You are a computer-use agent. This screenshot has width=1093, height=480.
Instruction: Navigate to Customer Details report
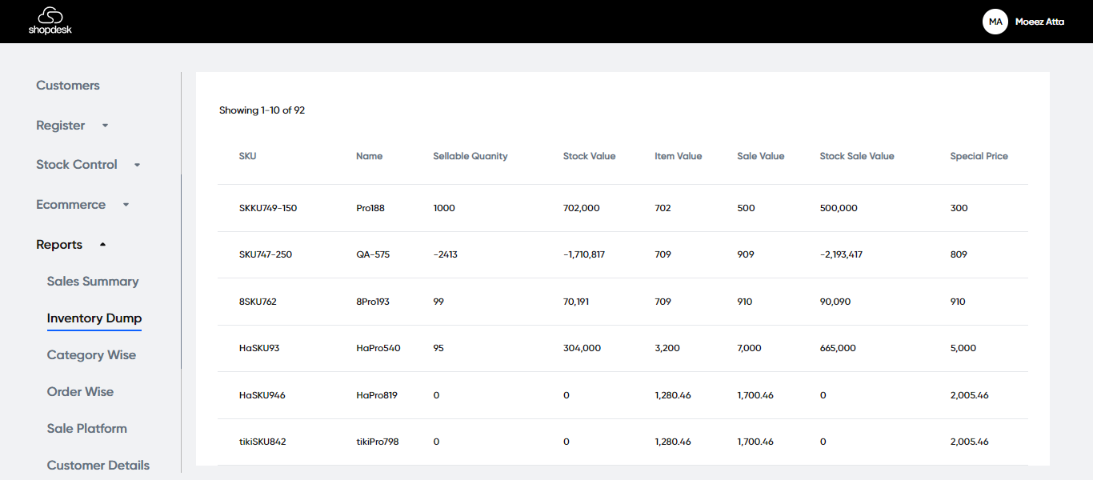pyautogui.click(x=98, y=466)
